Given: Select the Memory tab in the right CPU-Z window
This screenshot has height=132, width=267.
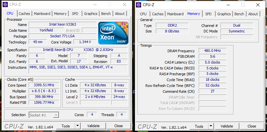Looking at the screenshot, I should pyautogui.click(x=194, y=14).
